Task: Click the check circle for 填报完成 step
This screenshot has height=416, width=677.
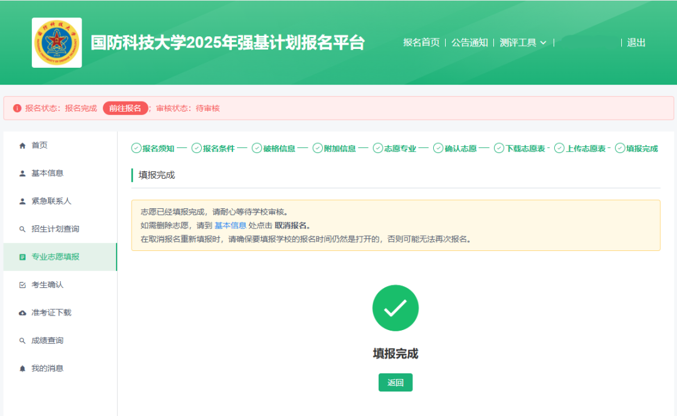Action: tap(620, 149)
